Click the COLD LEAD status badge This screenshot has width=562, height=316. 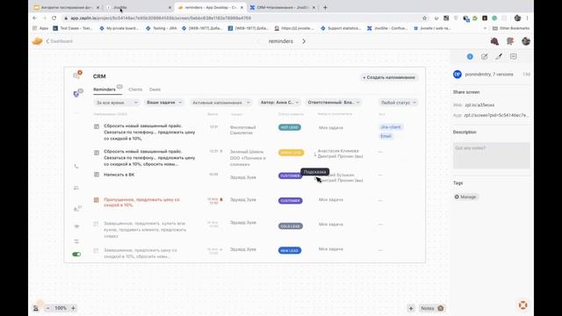pos(291,226)
